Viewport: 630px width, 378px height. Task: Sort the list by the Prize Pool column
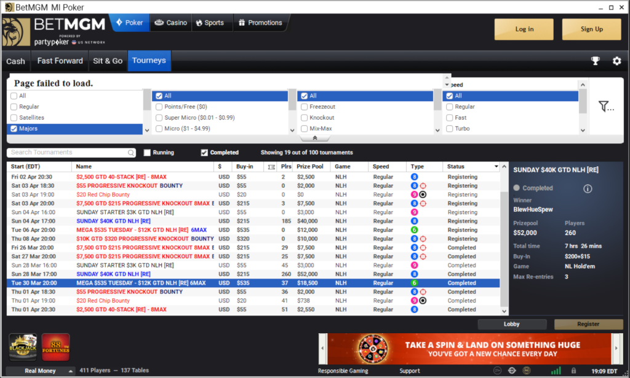coord(310,167)
